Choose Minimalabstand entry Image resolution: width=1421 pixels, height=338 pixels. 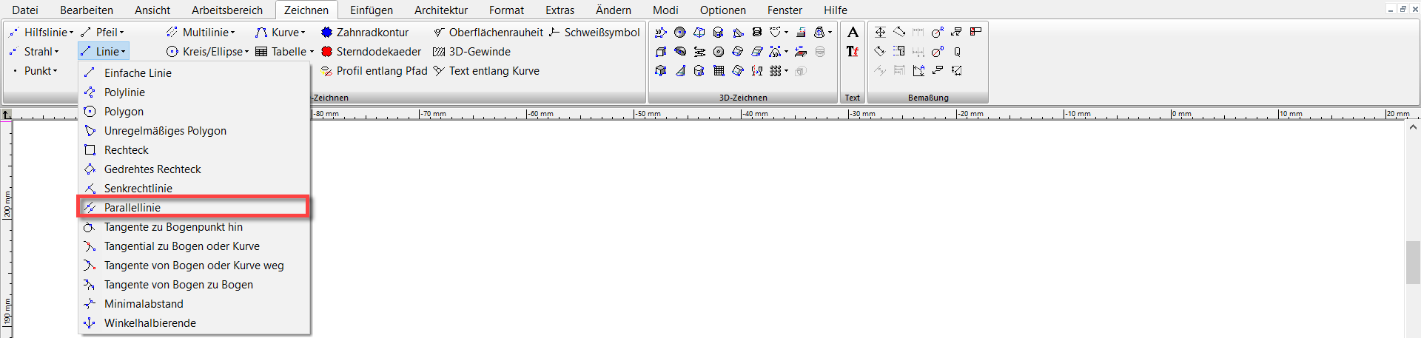pyautogui.click(x=194, y=303)
